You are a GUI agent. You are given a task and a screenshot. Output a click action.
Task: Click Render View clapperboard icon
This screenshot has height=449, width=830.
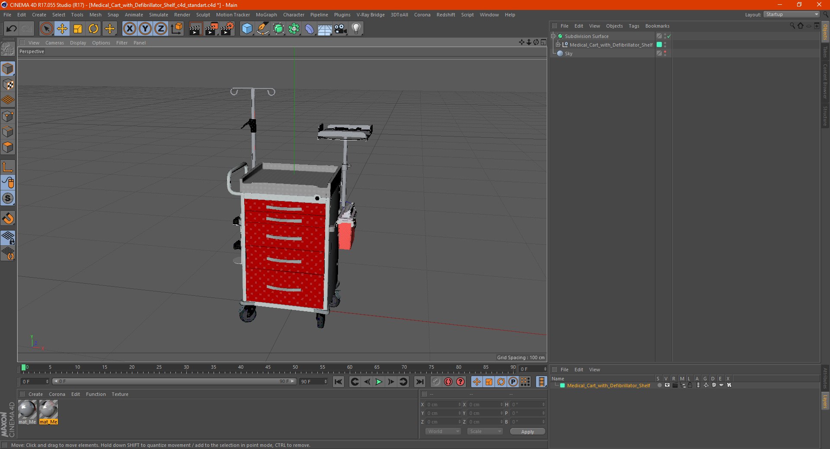[x=195, y=29]
